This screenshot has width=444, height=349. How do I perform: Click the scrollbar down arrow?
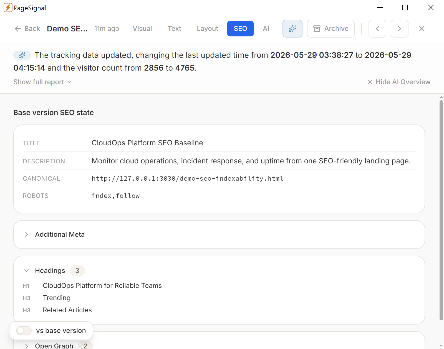(x=441, y=346)
